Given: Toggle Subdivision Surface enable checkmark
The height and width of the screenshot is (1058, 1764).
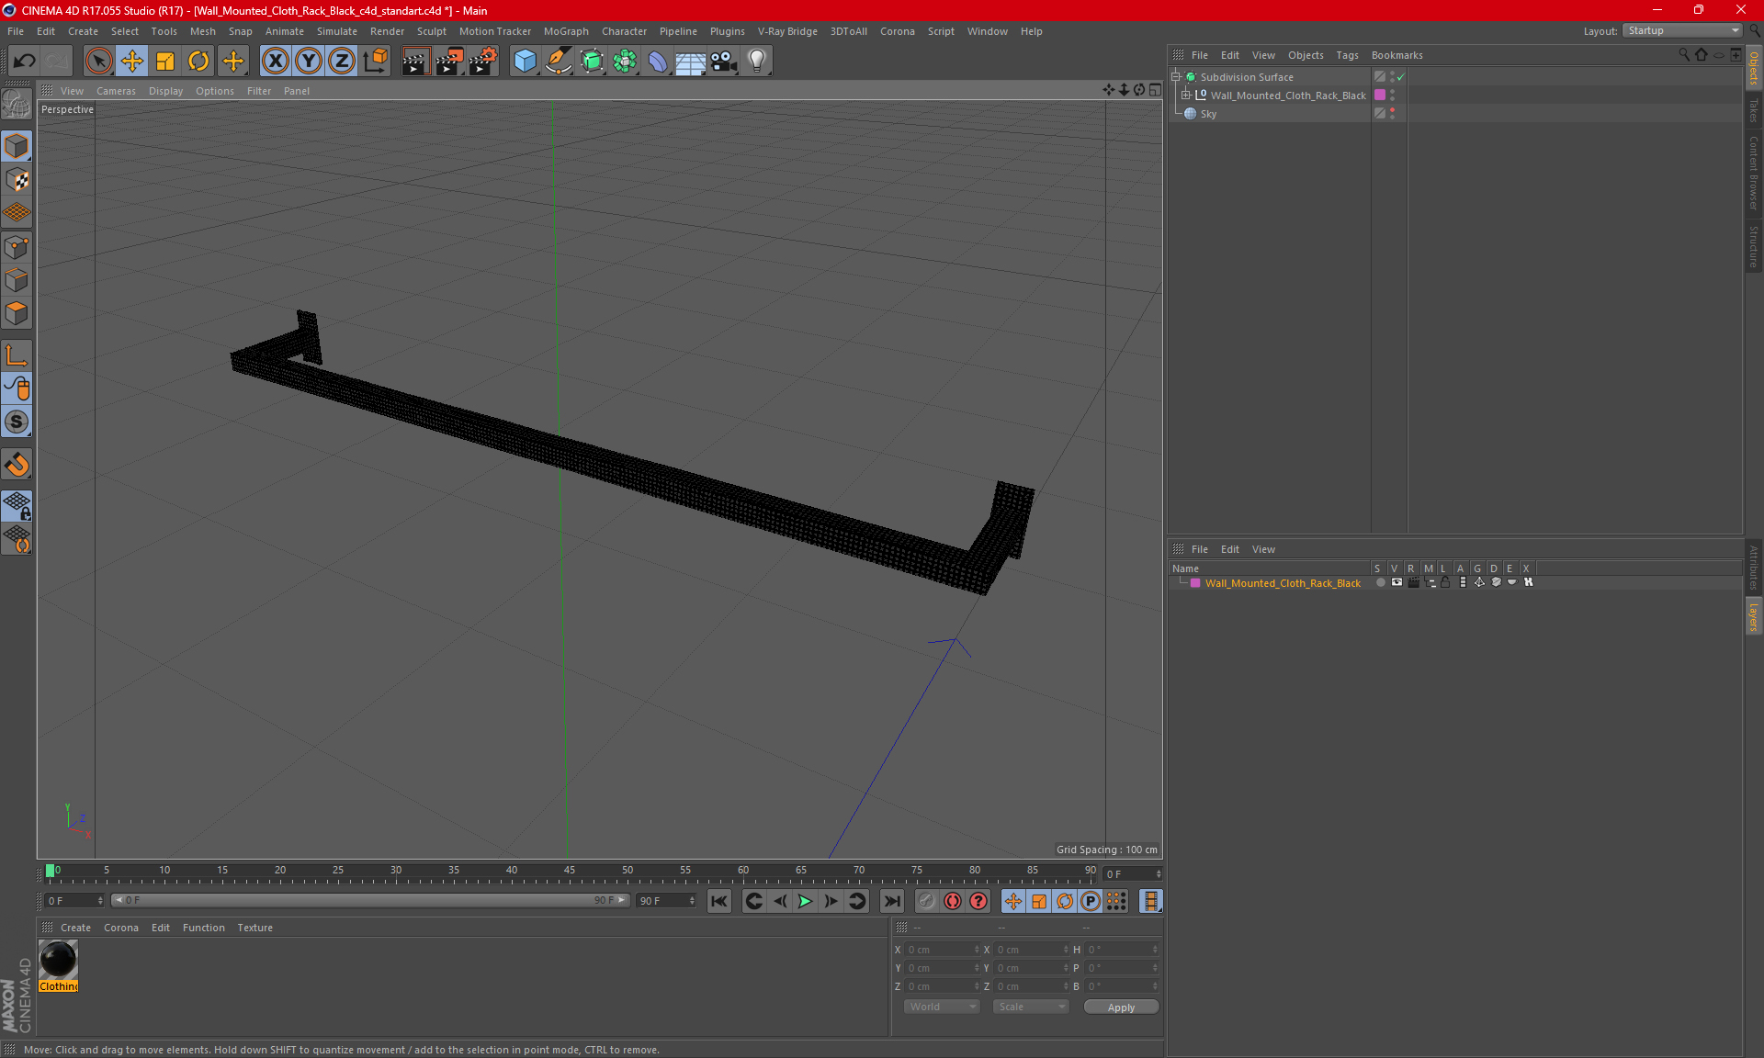Looking at the screenshot, I should [1401, 77].
